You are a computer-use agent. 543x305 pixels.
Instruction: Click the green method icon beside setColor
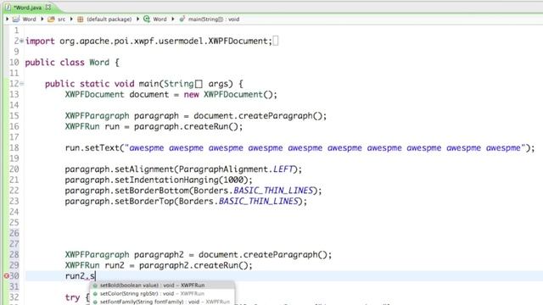(x=95, y=294)
